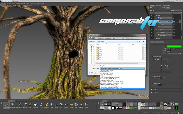Open the File name history dropdown

click(x=144, y=66)
